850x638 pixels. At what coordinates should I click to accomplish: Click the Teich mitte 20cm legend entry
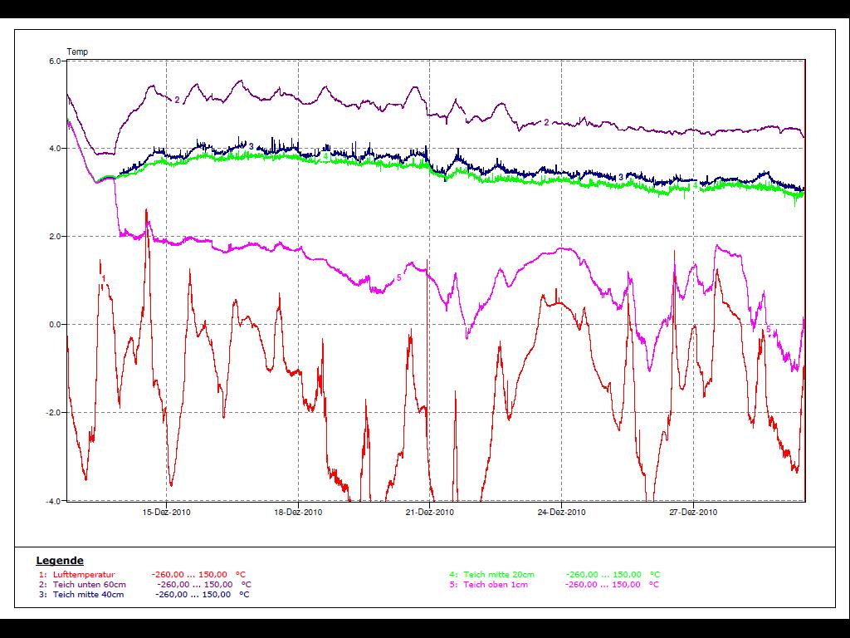pos(498,574)
